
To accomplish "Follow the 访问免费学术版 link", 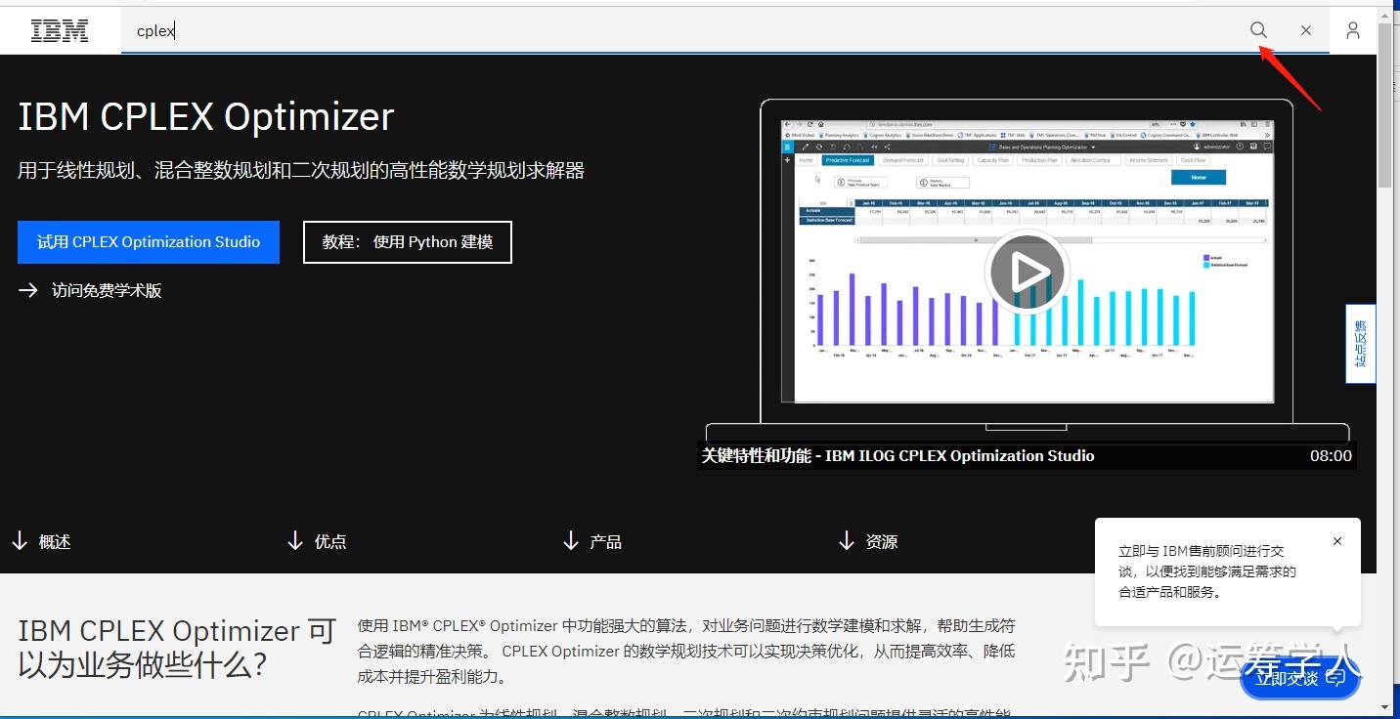I will 107,290.
